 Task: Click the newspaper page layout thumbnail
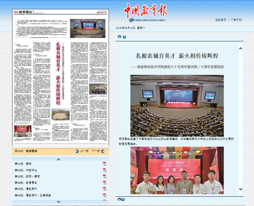[x=61, y=77]
